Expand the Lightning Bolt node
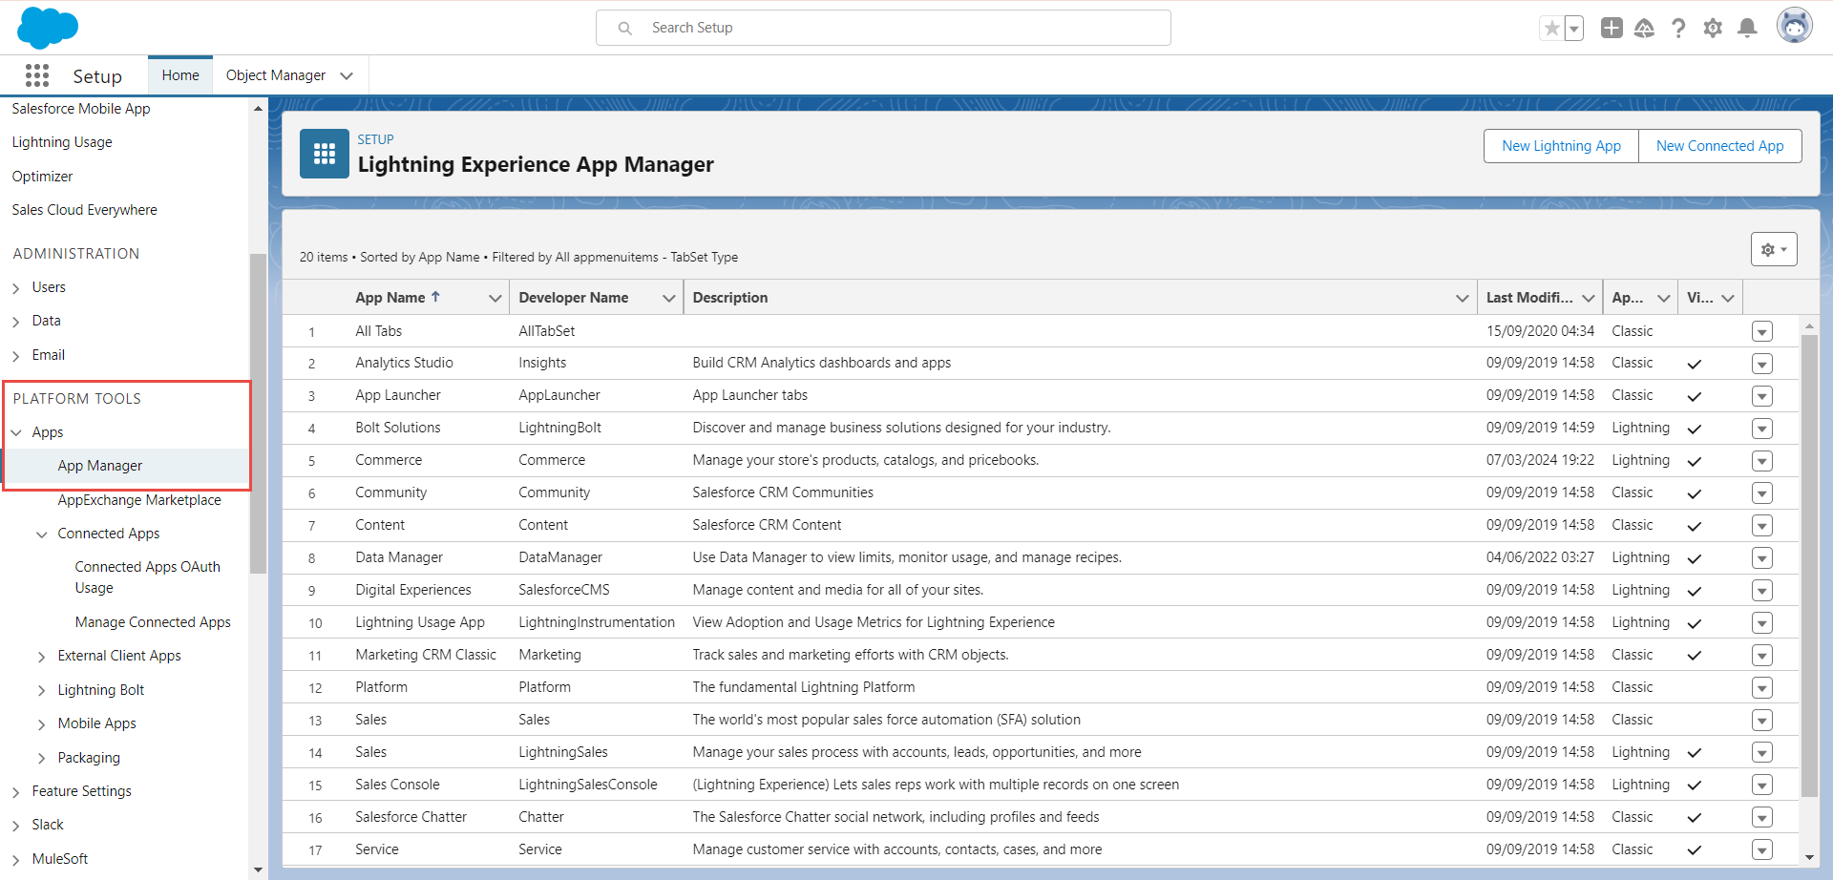 click(x=42, y=691)
